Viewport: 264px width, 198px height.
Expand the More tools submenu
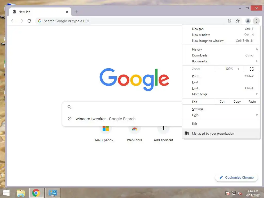(x=221, y=94)
